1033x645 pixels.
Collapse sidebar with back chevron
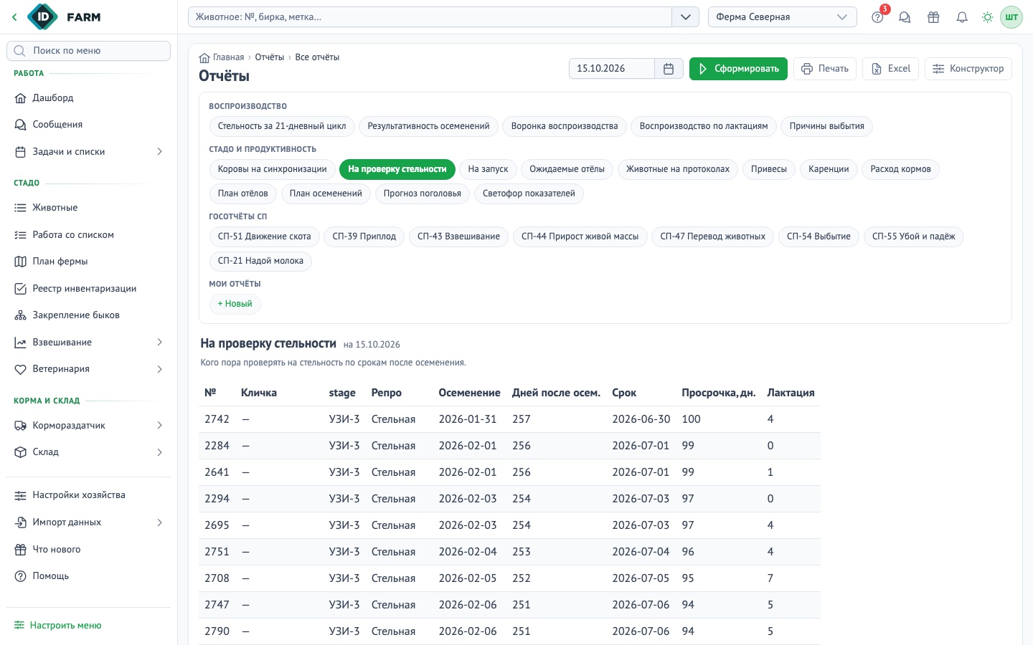click(14, 17)
